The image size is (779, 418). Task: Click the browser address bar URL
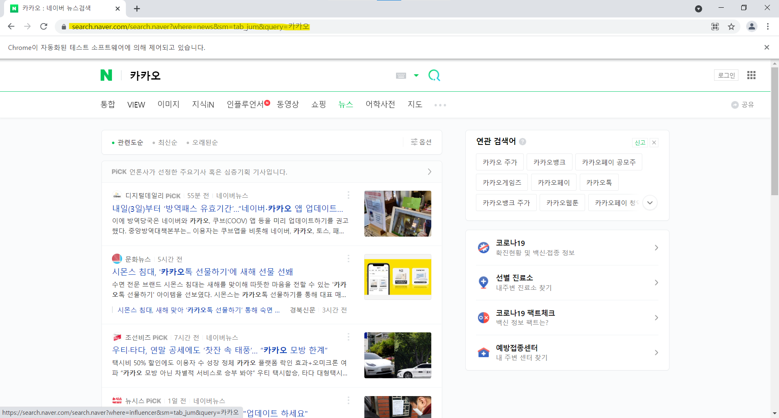191,26
